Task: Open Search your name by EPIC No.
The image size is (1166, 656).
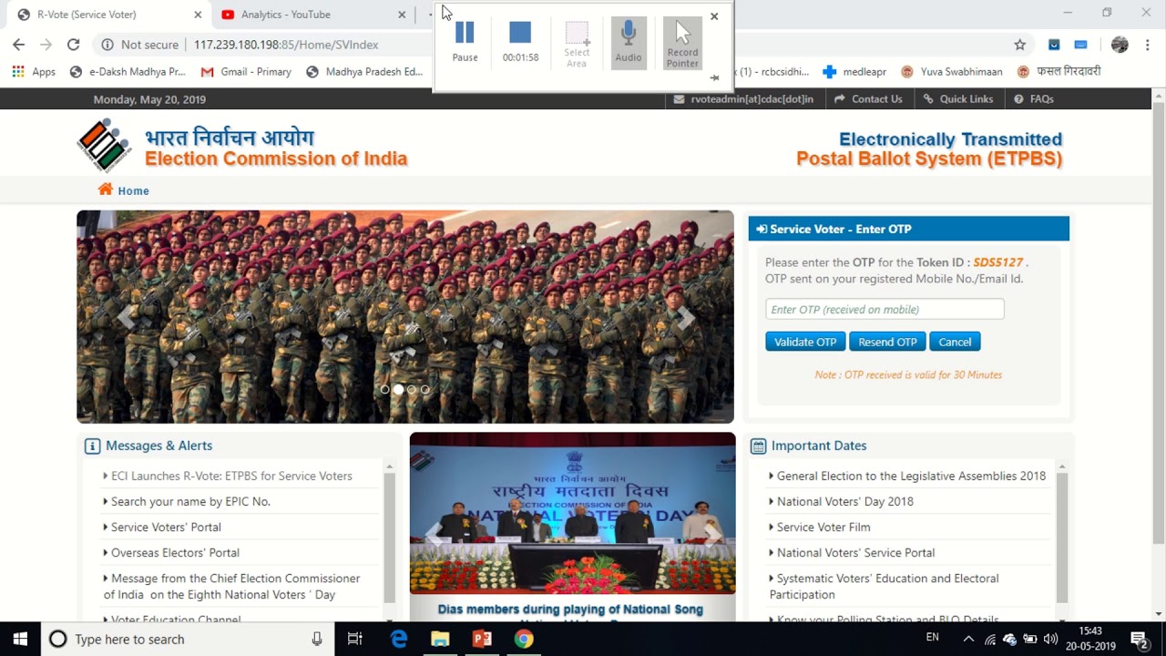Action: coord(190,501)
